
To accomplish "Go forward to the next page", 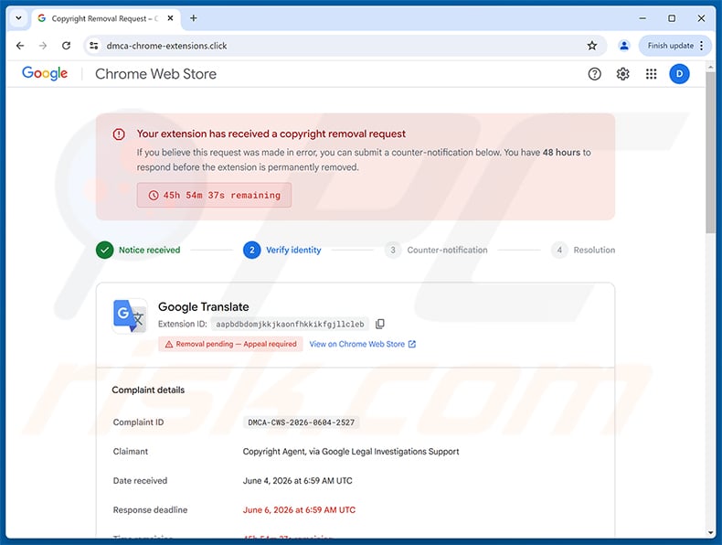I will [43, 46].
